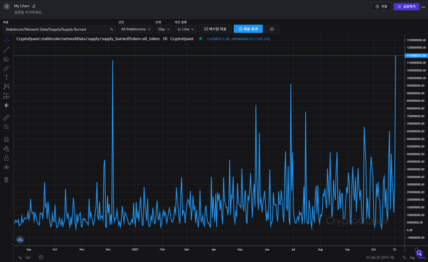This screenshot has width=428, height=262.
Task: Toggle percent scale mode
Action: point(404,257)
